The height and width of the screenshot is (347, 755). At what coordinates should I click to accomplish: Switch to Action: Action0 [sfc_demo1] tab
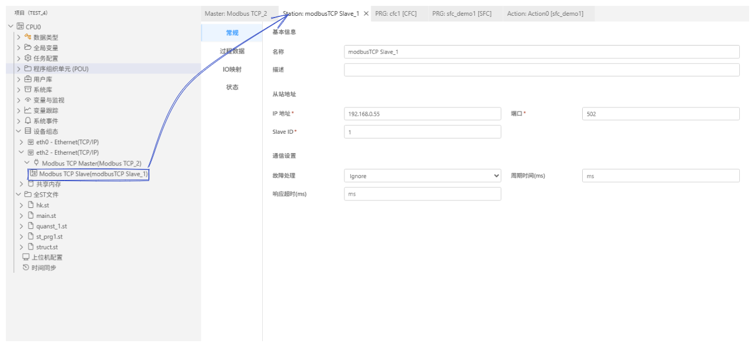click(545, 13)
